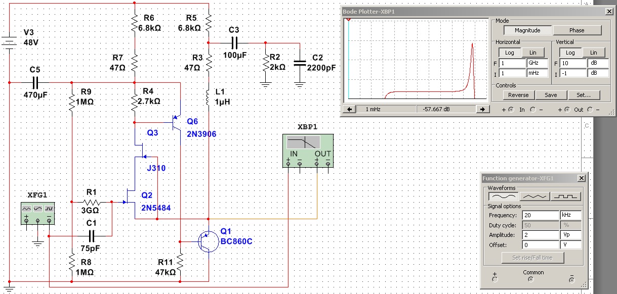
Task: Open the Amplitude unit box showing Vp
Action: coord(570,235)
